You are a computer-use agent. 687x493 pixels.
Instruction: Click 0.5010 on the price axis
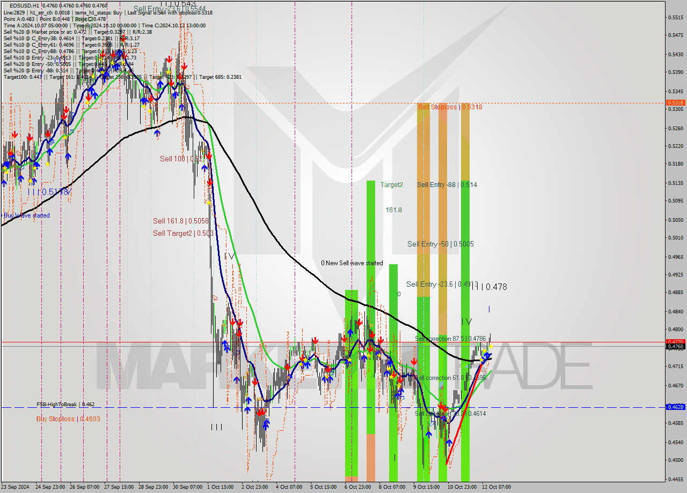tap(675, 237)
